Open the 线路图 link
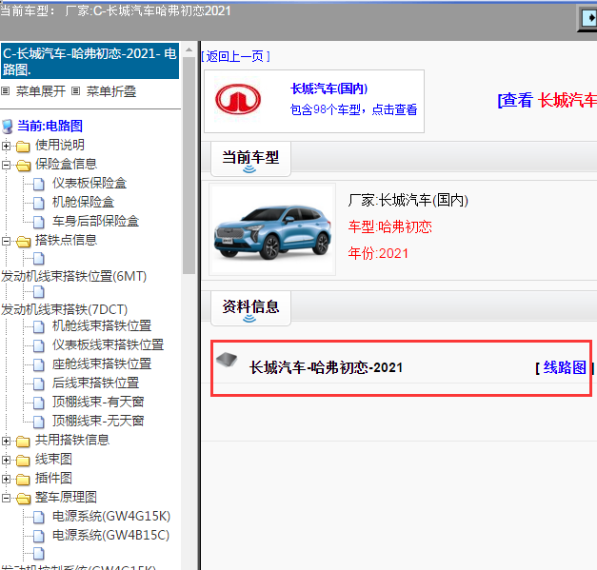The width and height of the screenshot is (597, 570). coord(565,367)
